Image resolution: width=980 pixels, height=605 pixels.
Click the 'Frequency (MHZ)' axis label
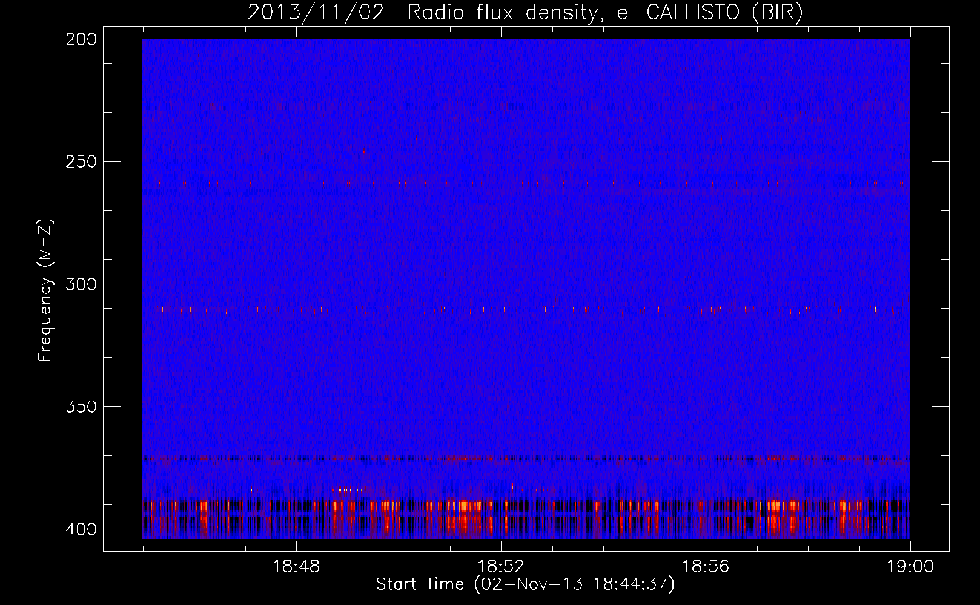pyautogui.click(x=45, y=290)
